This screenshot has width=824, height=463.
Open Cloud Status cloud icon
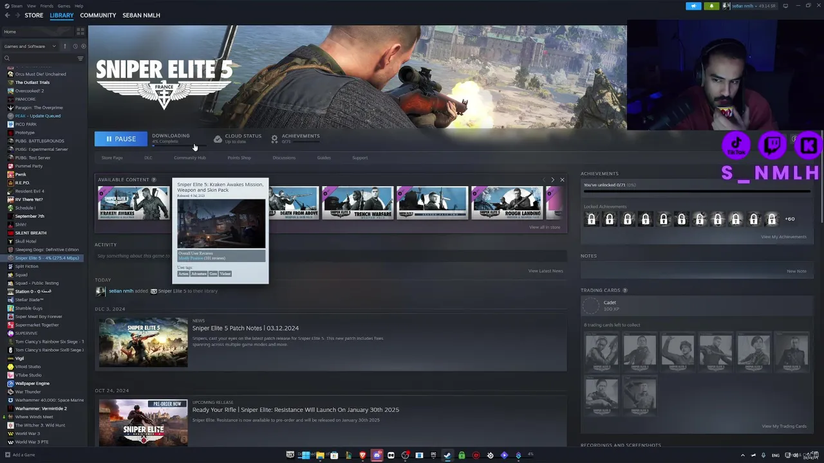click(218, 139)
